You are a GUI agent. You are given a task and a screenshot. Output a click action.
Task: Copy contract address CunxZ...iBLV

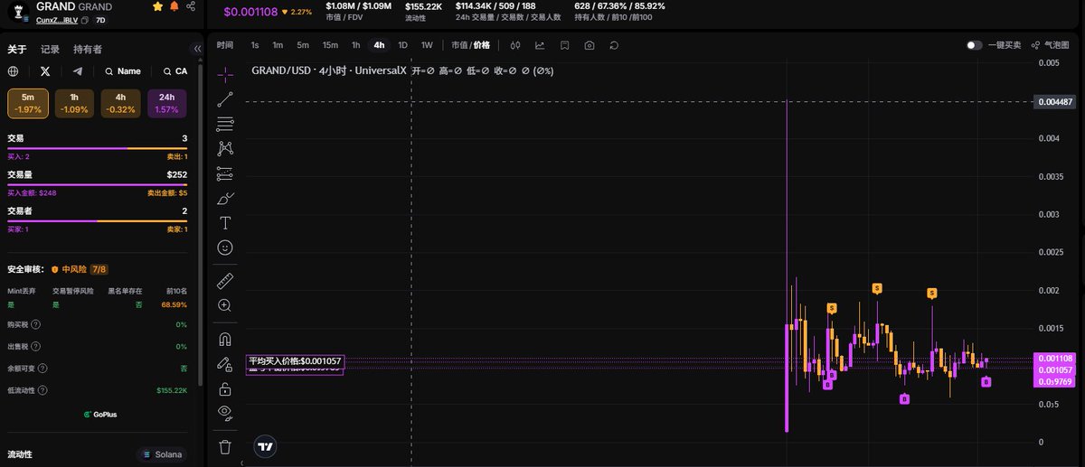tap(85, 20)
